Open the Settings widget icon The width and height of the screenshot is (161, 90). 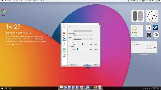coord(149,35)
